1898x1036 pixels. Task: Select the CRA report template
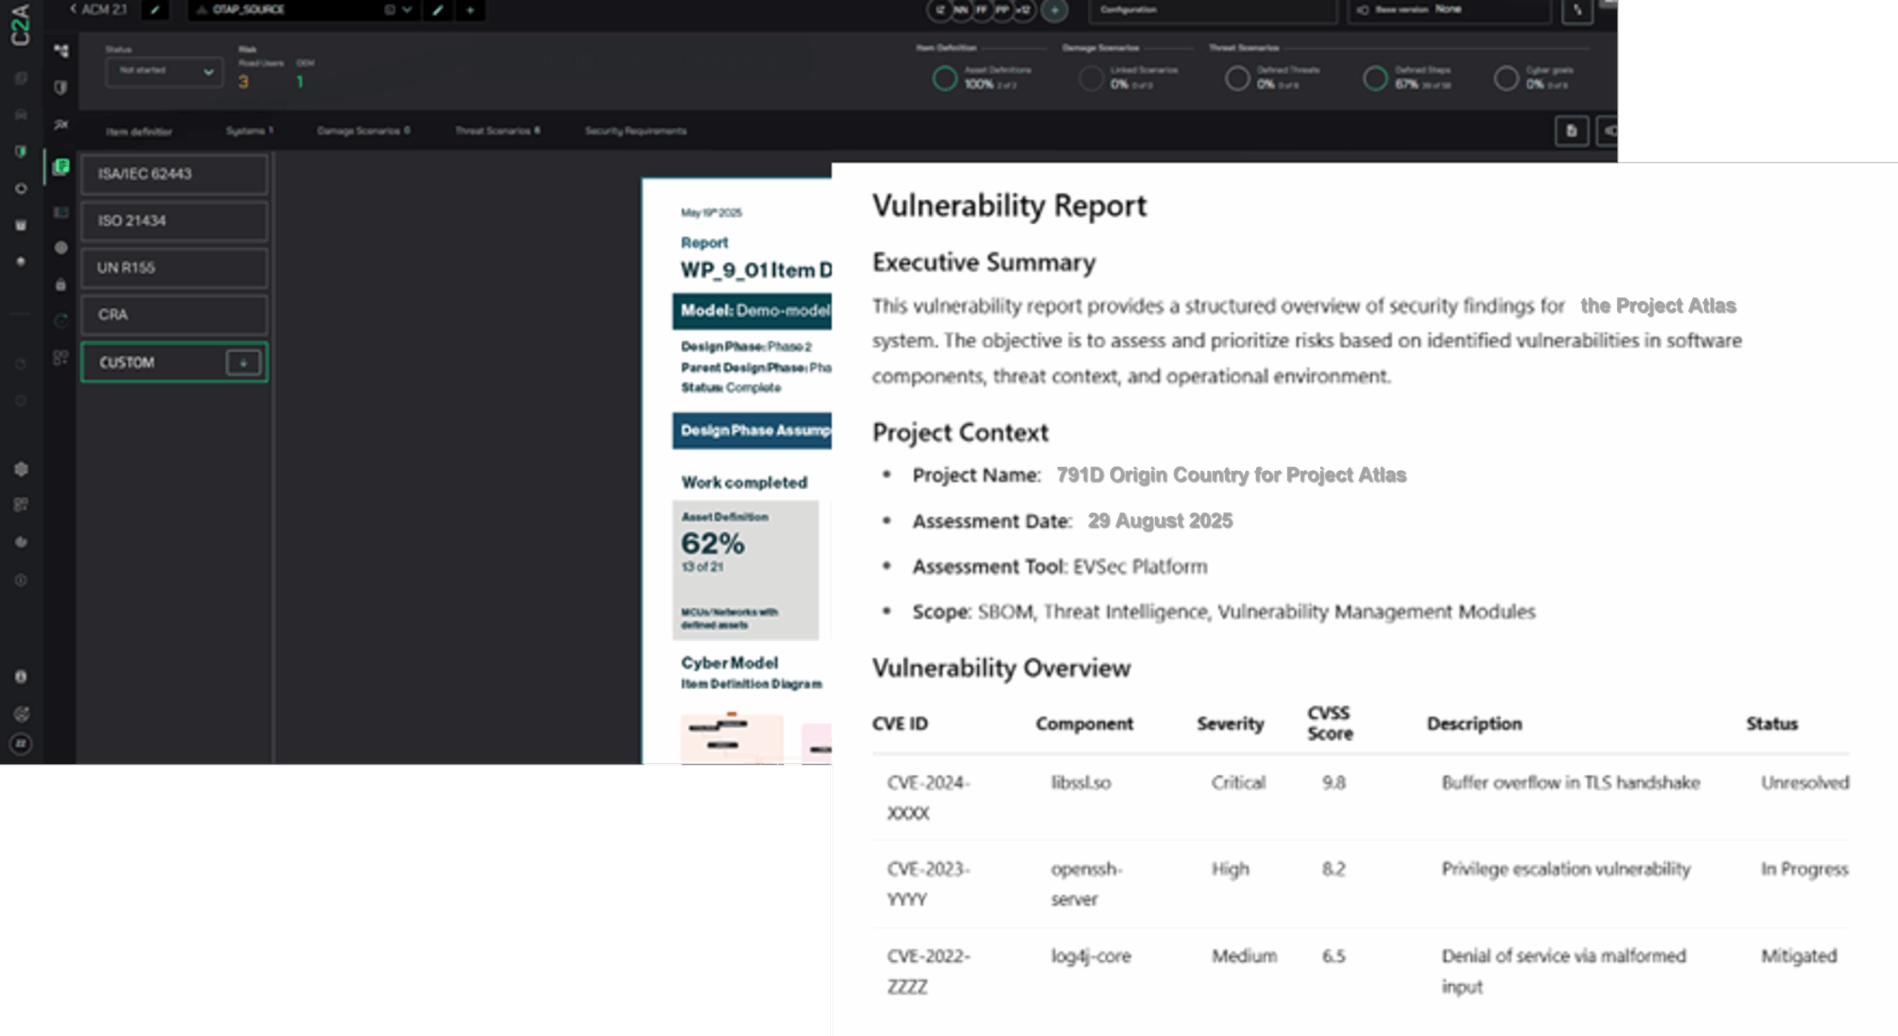pos(174,314)
